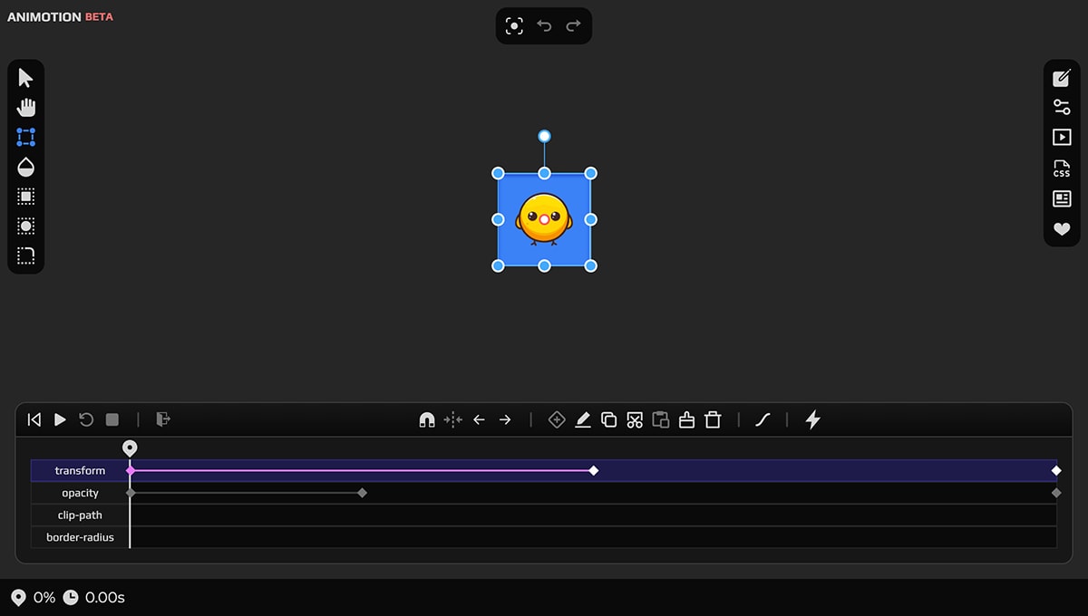
Task: Click the 0% progress readout
Action: [x=44, y=598]
